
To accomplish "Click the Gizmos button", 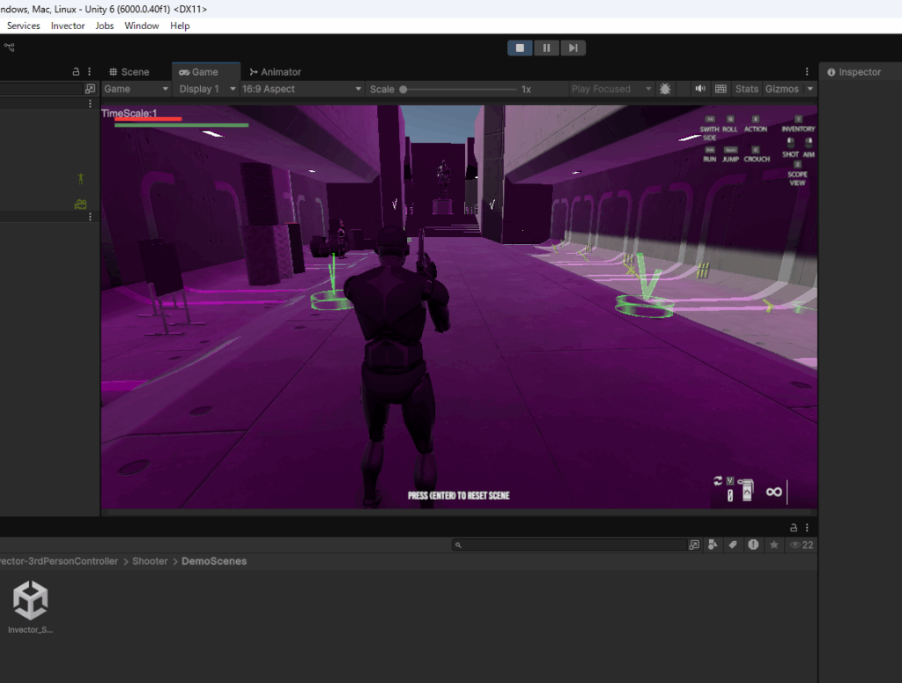I will 781,89.
